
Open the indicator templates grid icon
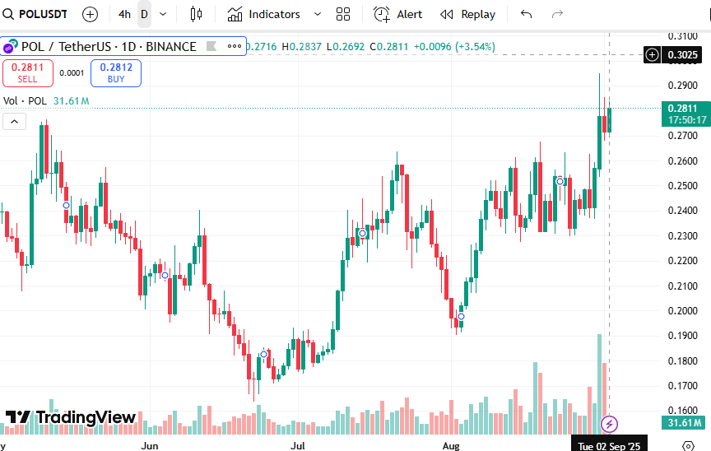[343, 14]
